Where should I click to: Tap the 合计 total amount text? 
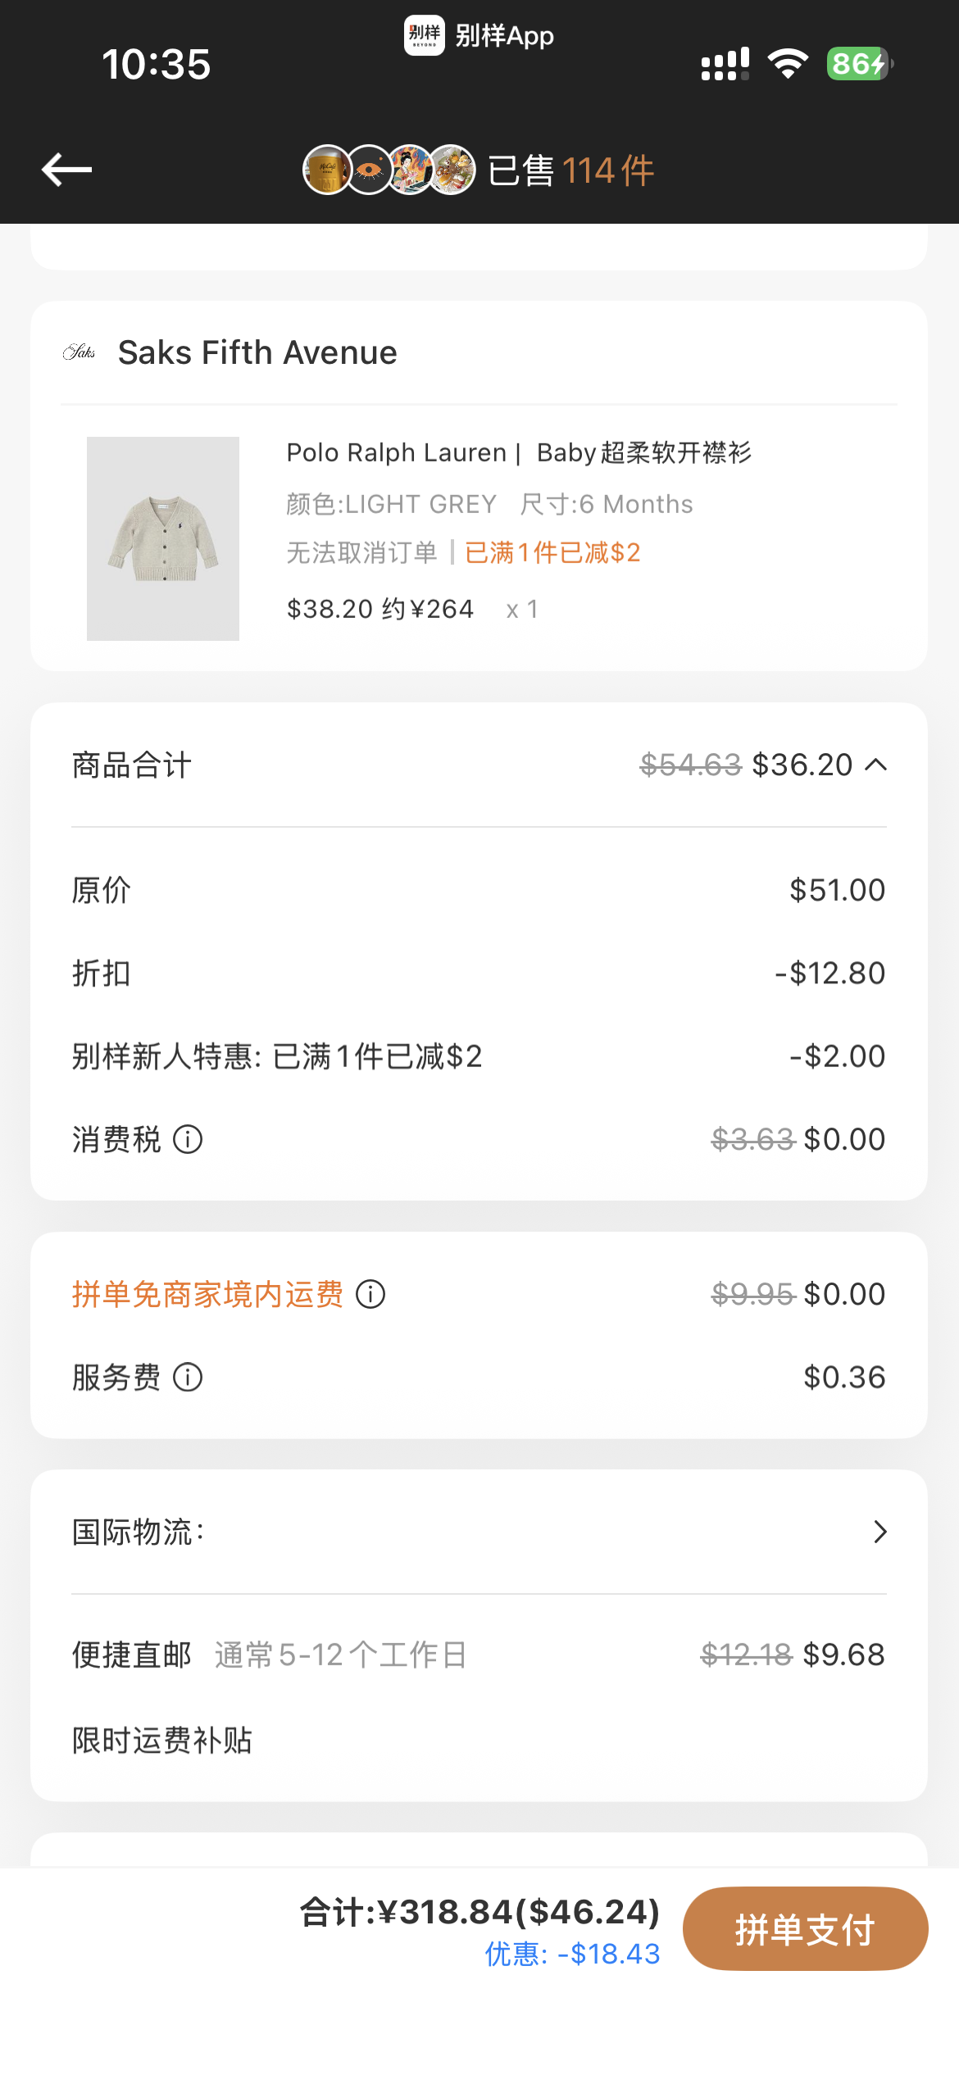tap(479, 1912)
